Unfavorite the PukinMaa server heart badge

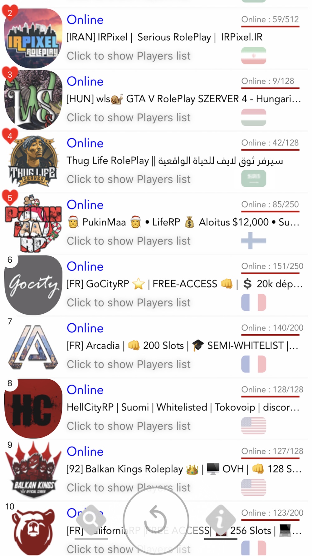[10, 198]
